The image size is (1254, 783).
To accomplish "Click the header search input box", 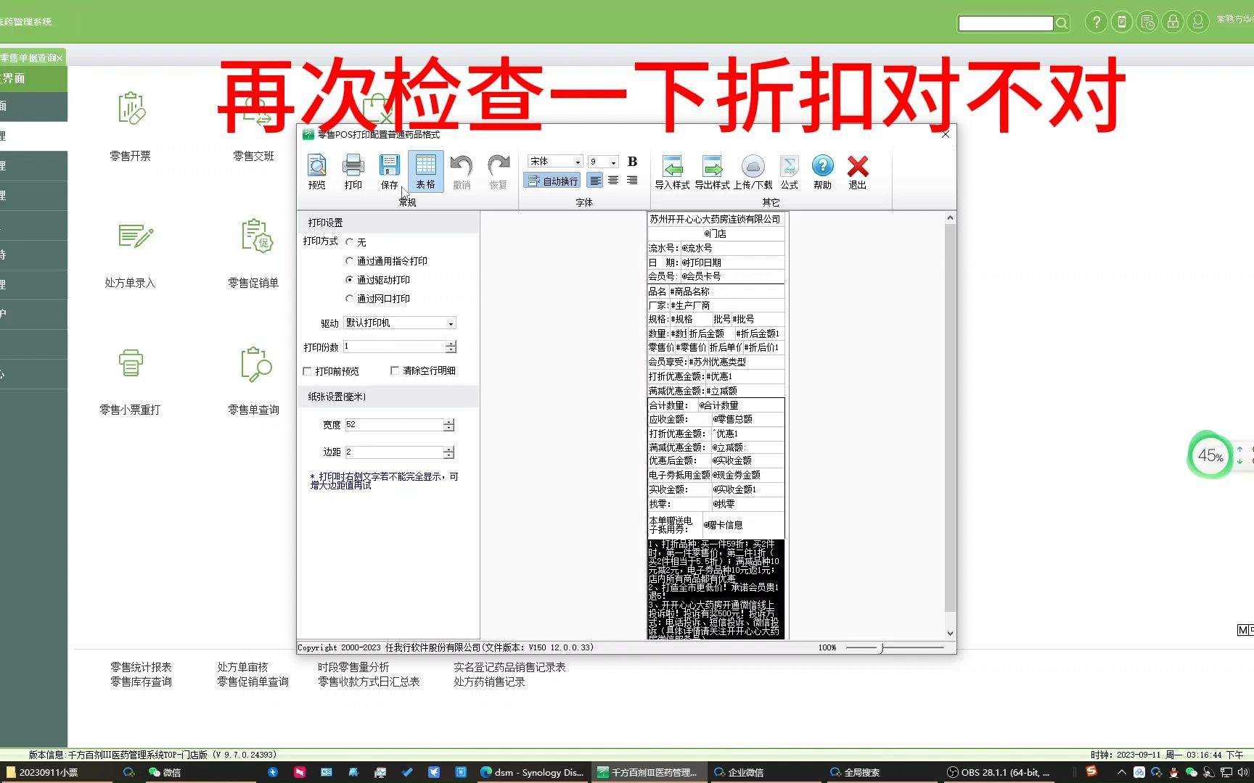I will (x=1006, y=23).
